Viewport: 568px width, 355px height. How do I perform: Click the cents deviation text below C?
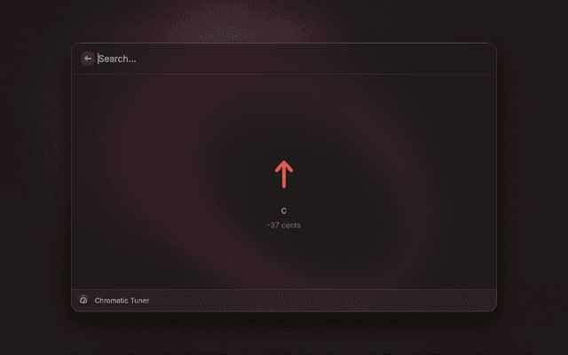(x=284, y=225)
